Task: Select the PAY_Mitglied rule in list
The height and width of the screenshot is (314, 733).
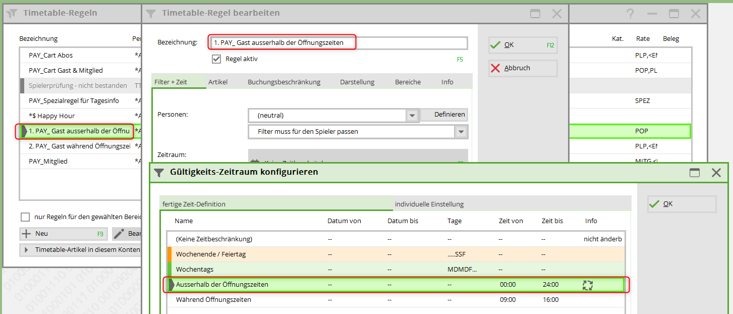Action: point(48,162)
